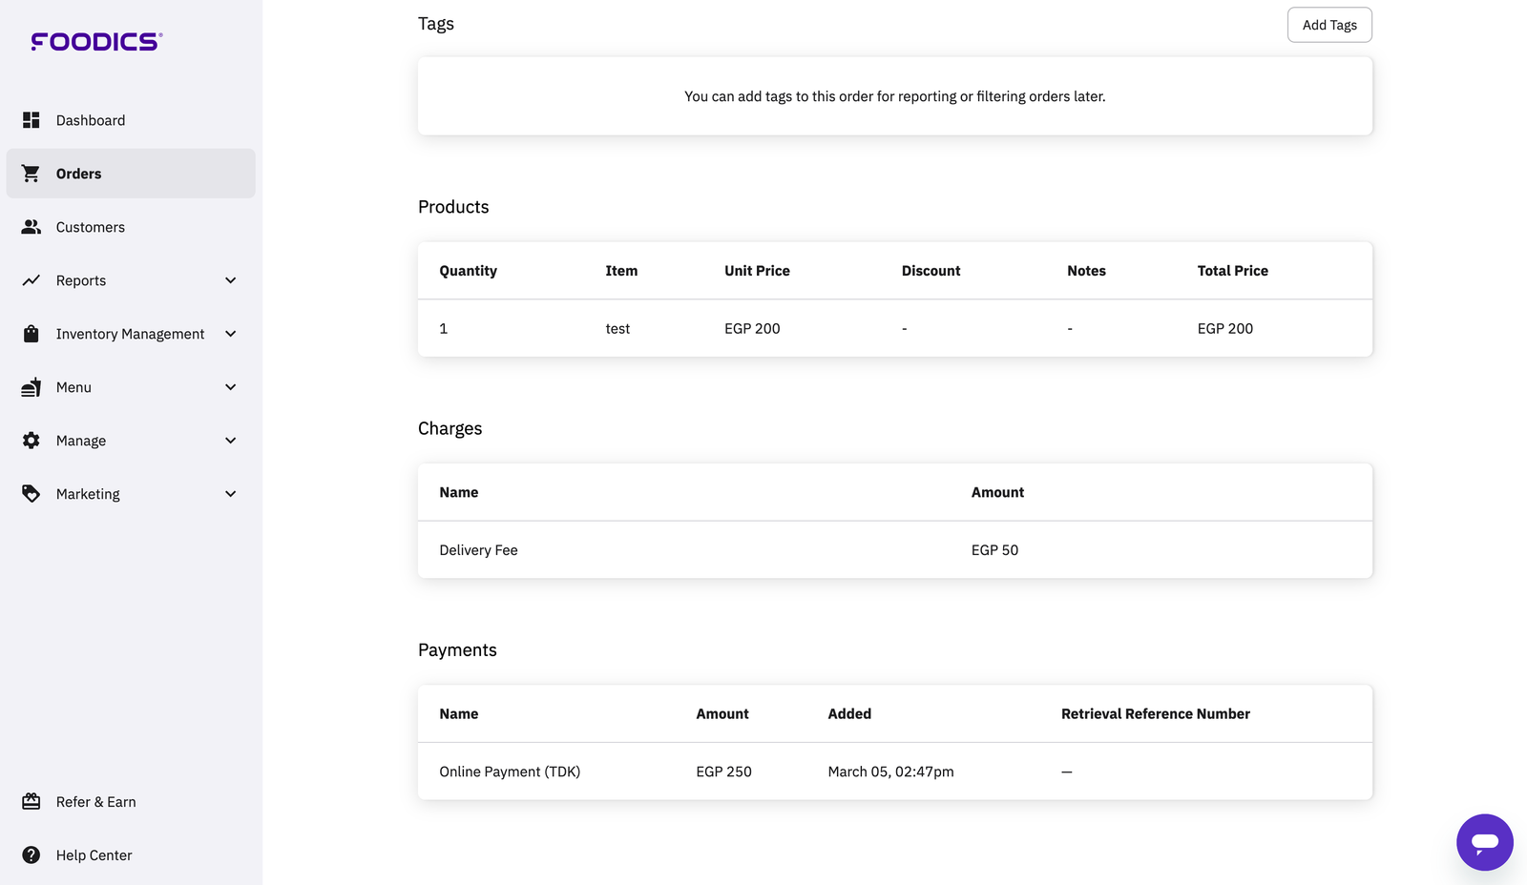1527x885 pixels.
Task: Click the EGP 250 payment amount
Action: pos(723,772)
